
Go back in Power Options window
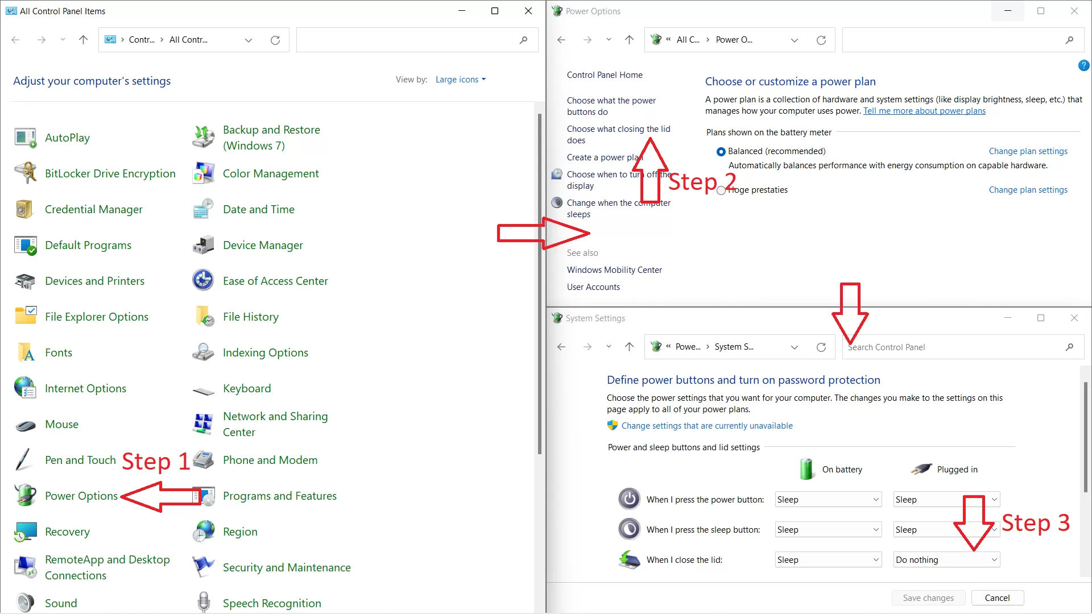click(x=561, y=40)
